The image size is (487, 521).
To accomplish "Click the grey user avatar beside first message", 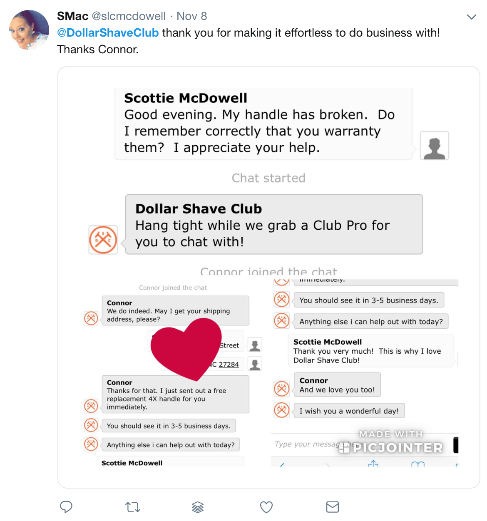I will pos(434,146).
